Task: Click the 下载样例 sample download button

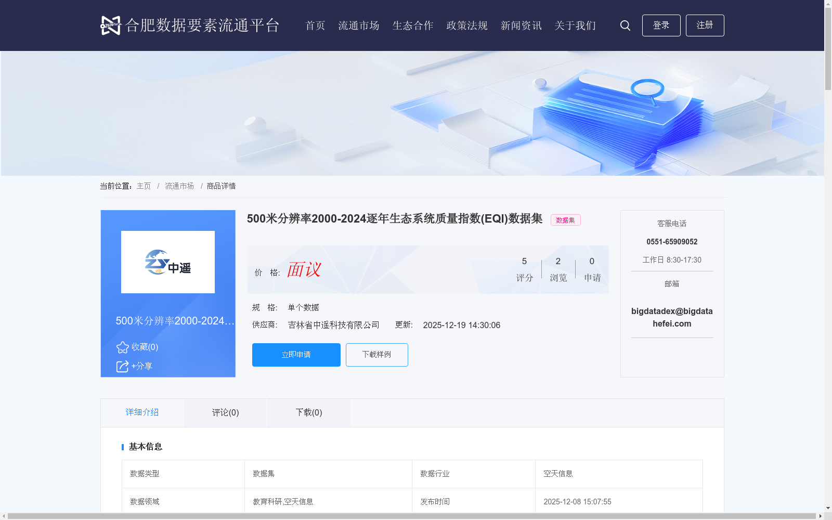Action: click(x=376, y=355)
